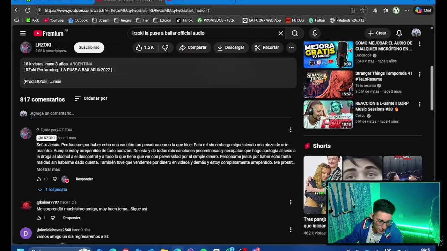Share the video with Compartir

193,47
